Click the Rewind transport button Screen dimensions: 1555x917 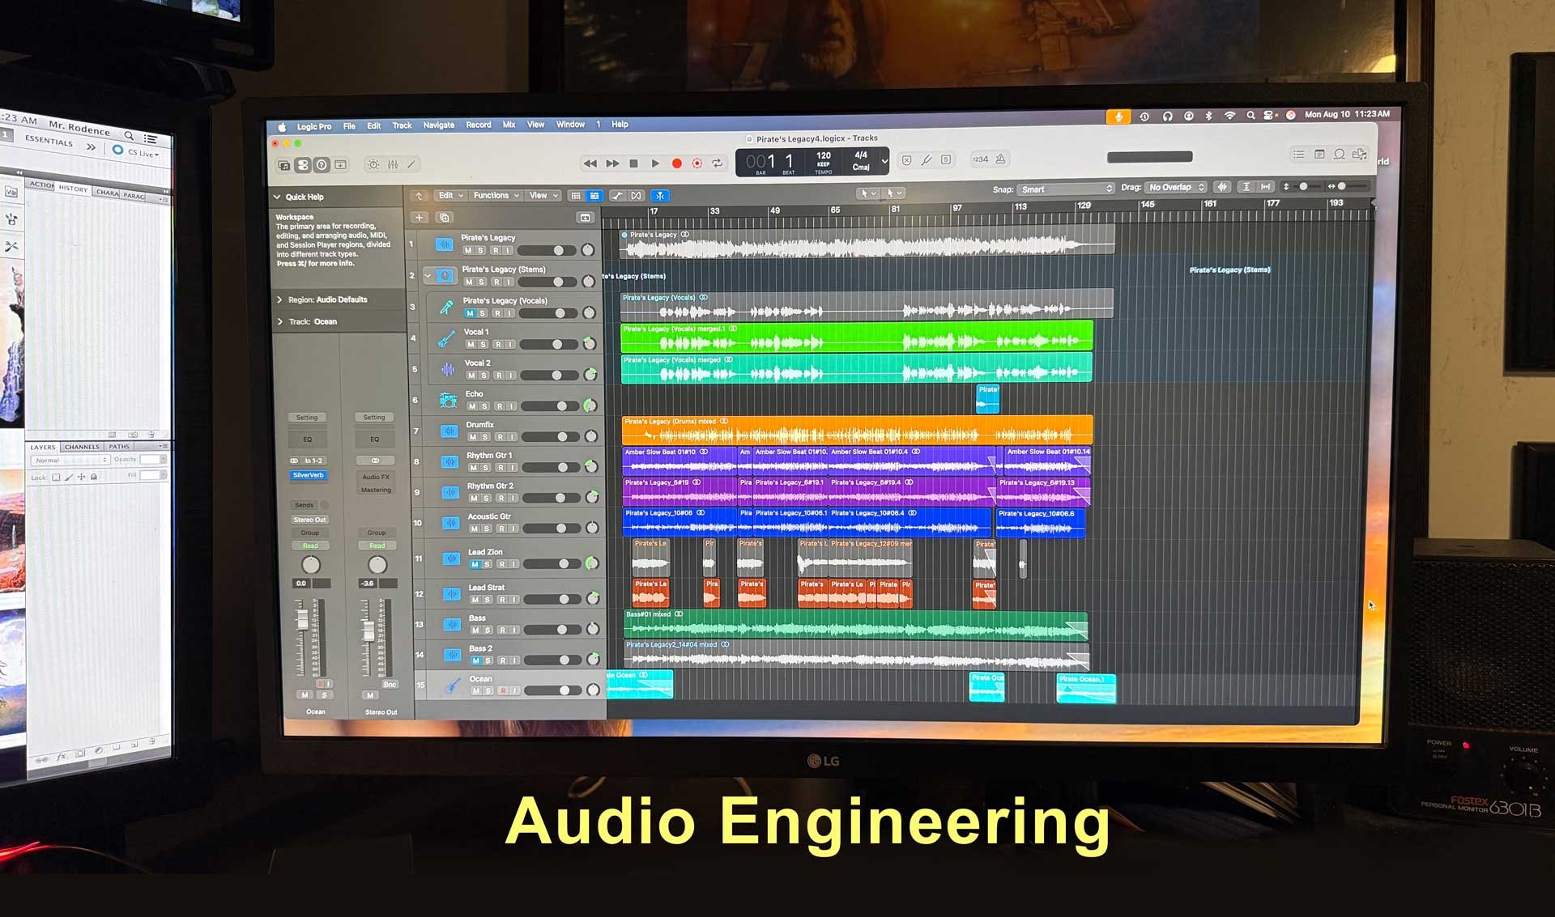(x=590, y=163)
